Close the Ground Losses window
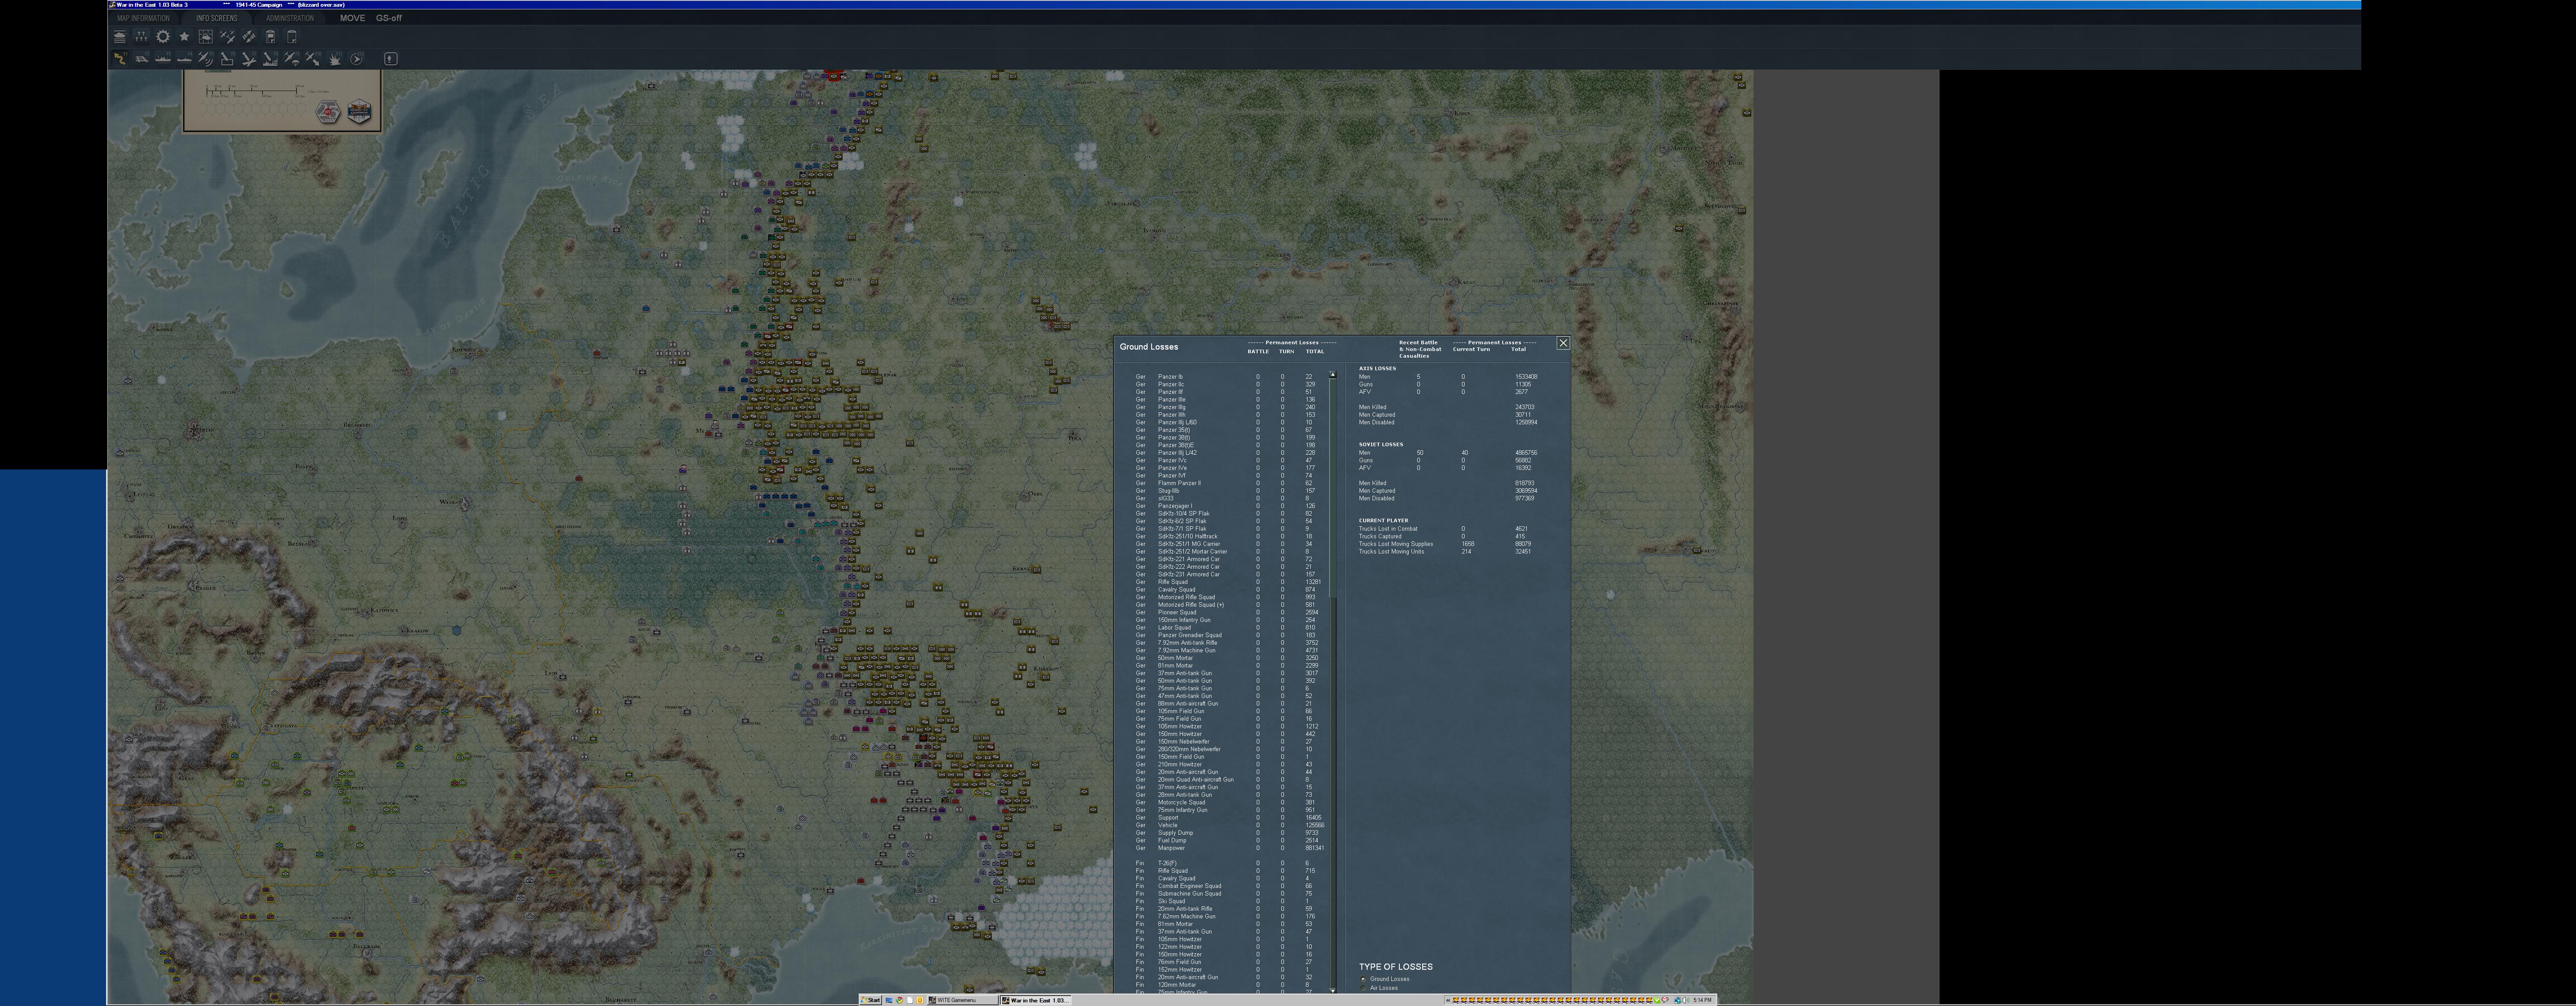The image size is (2576, 1006). point(1563,343)
